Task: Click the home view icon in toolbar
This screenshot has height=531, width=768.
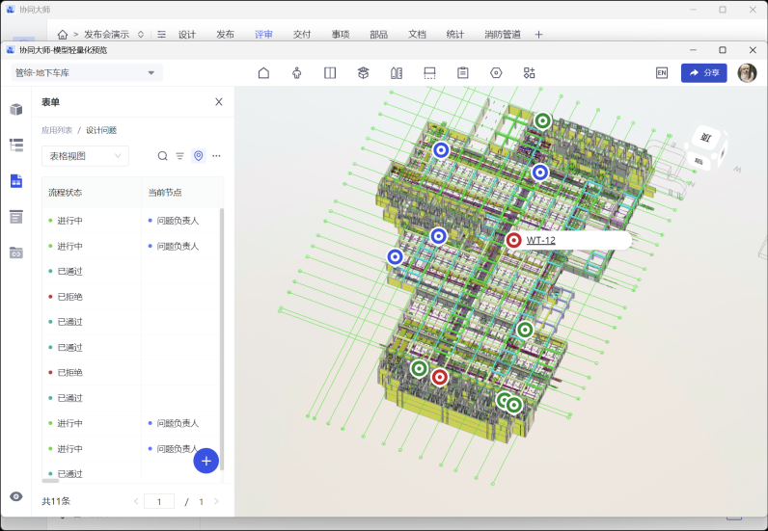Action: [x=263, y=73]
